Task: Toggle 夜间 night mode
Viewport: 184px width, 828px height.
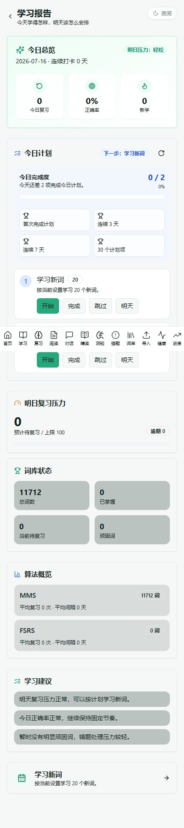Action: pos(162,13)
